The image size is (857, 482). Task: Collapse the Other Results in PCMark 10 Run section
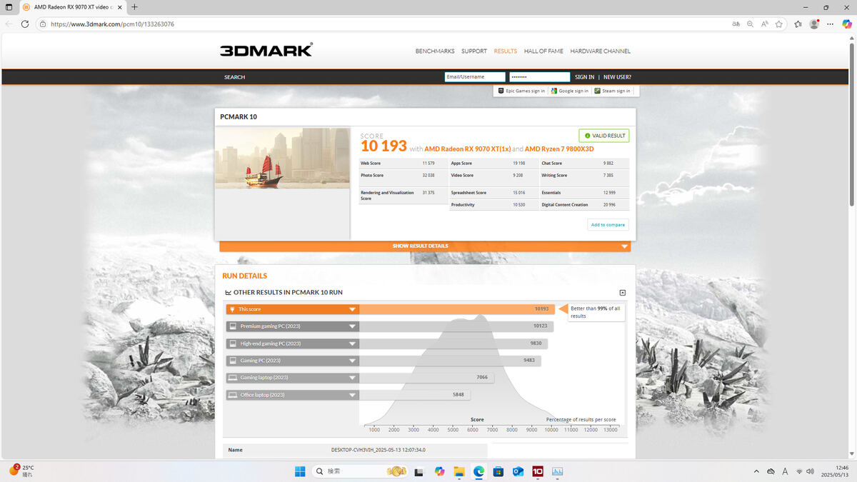click(622, 293)
